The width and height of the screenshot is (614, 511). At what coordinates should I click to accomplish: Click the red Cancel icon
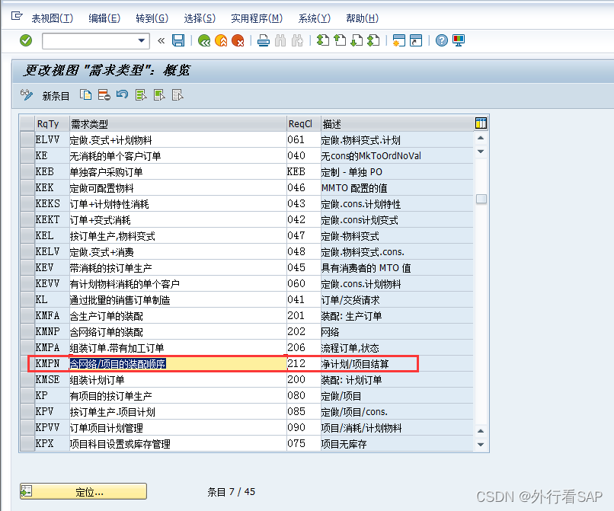(238, 40)
